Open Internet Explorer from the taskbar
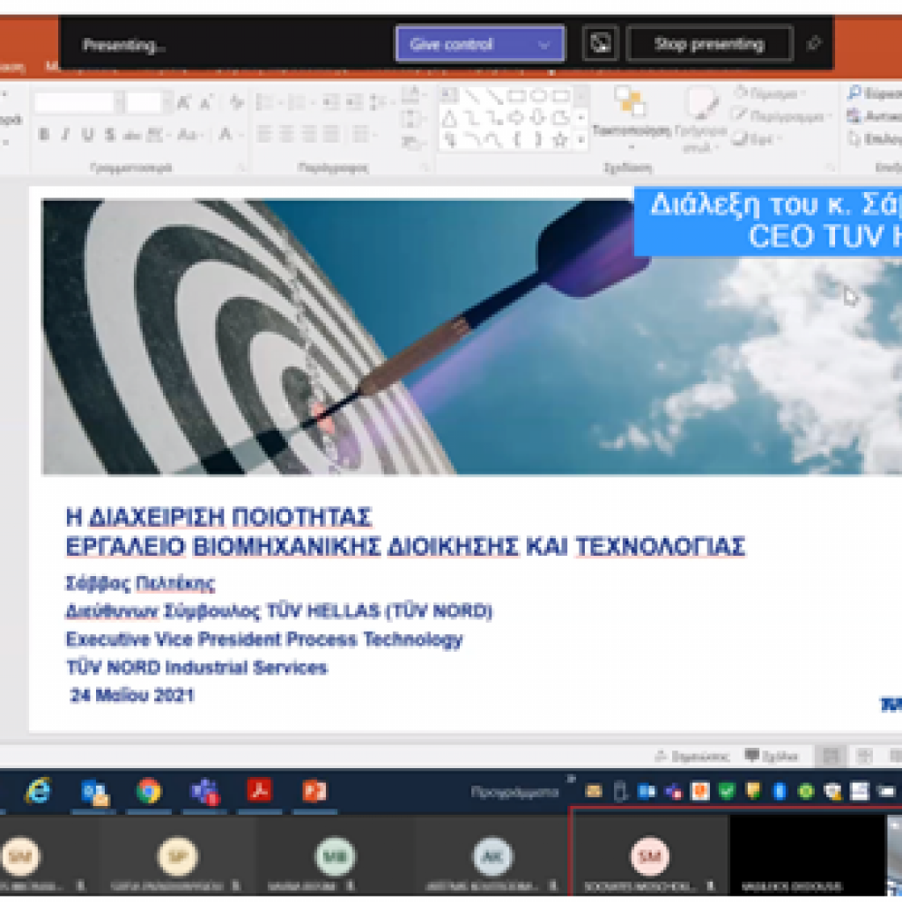The image size is (902, 902). pos(37,792)
